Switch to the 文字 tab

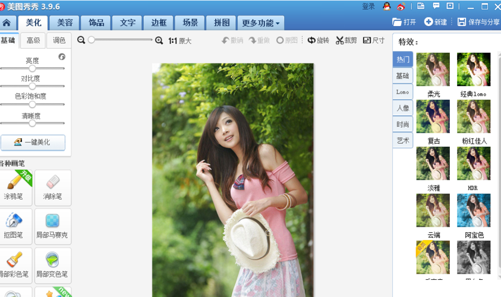coord(128,23)
